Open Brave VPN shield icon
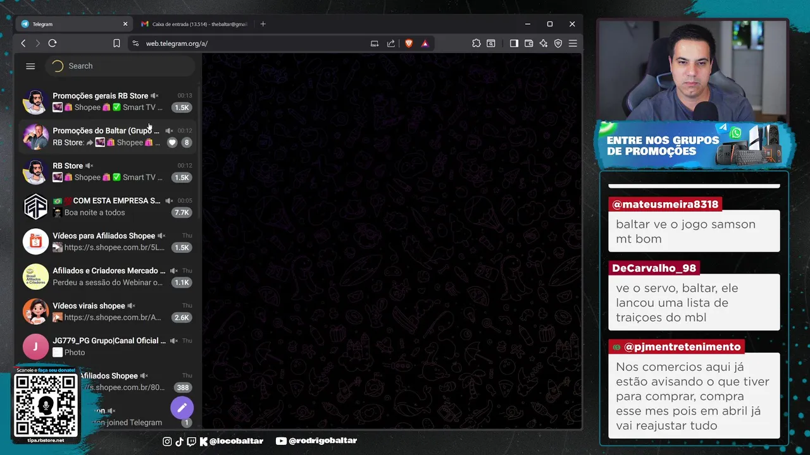The width and height of the screenshot is (810, 455). point(558,43)
